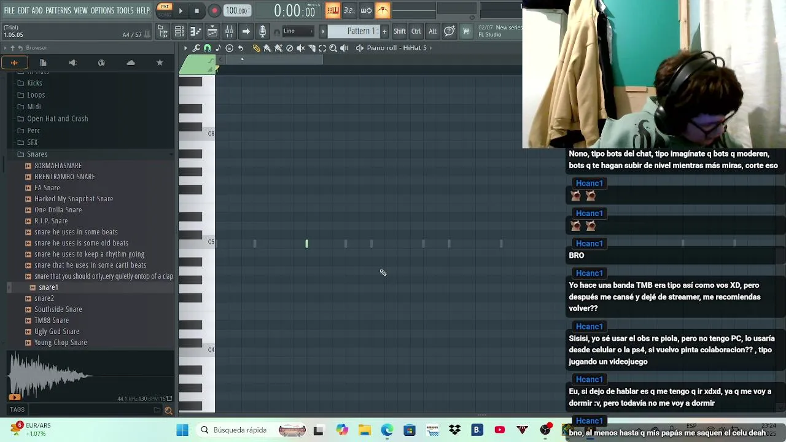This screenshot has height=442, width=786.
Task: Click the Ctrl modifier button
Action: pos(416,31)
